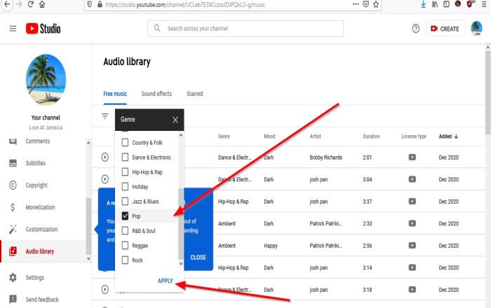Switch to the Free music tab

[115, 94]
